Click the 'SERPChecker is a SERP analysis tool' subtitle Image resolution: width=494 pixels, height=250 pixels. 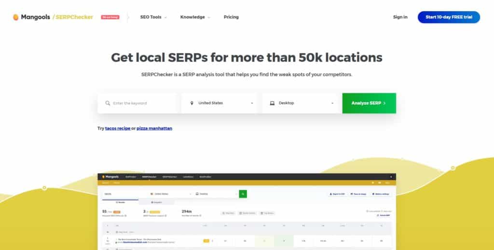(x=247, y=75)
